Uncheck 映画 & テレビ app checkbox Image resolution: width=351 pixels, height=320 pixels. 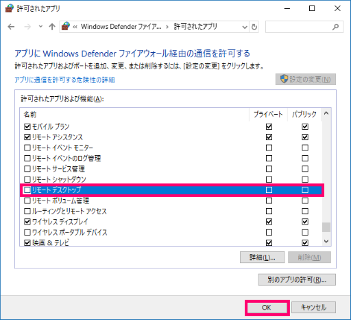(x=27, y=242)
